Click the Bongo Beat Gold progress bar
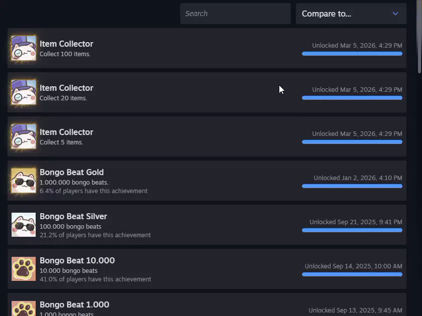 click(352, 186)
